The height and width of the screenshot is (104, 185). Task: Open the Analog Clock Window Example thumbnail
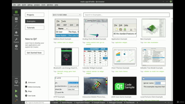tap(96, 28)
